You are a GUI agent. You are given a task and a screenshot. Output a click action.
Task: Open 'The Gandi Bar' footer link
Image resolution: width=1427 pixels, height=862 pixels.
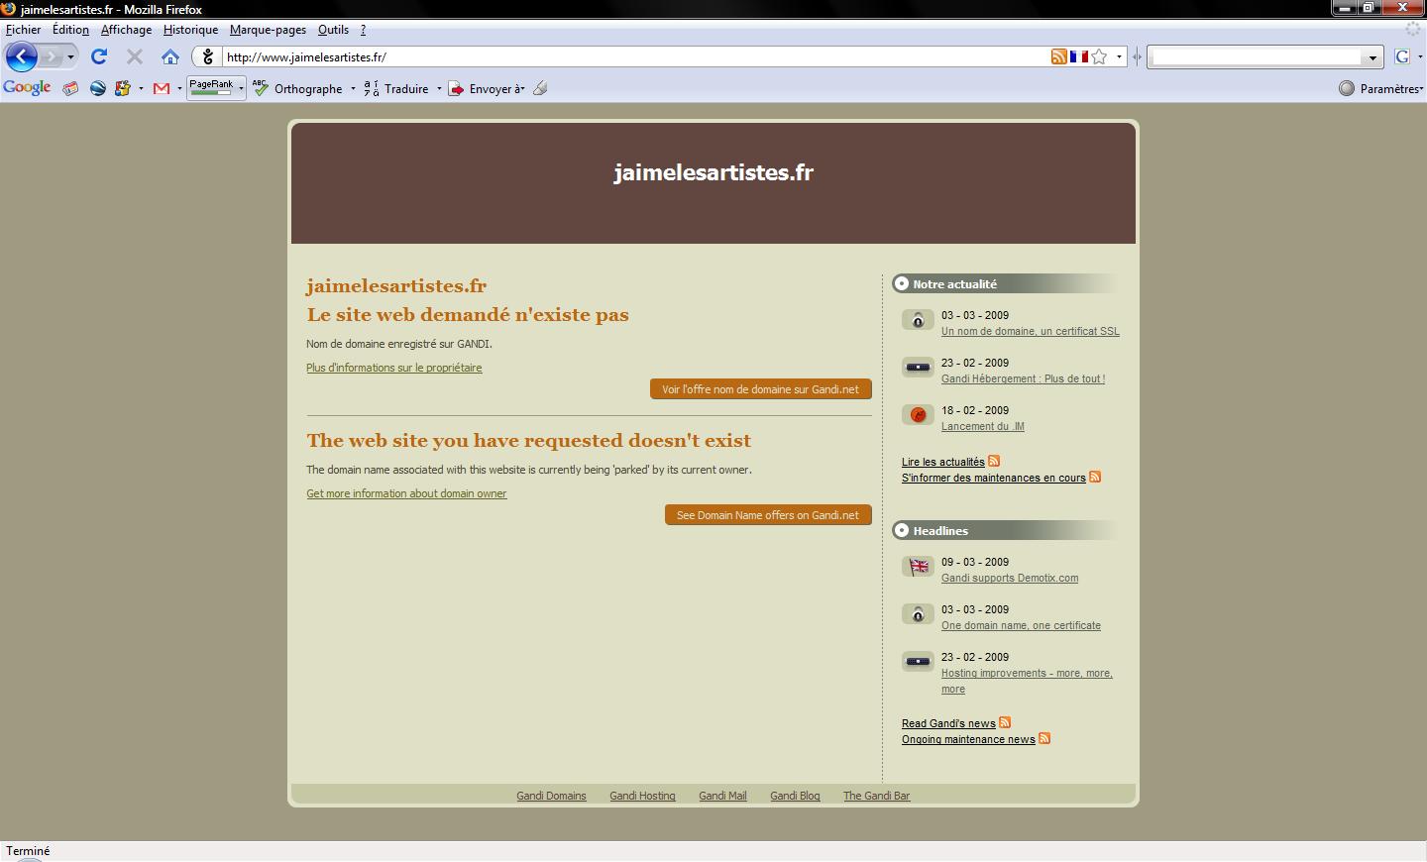876,796
